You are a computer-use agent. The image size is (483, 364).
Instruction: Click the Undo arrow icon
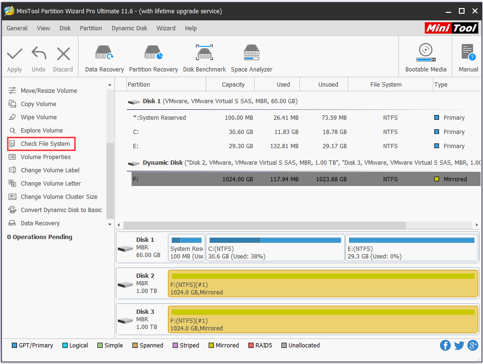[39, 53]
